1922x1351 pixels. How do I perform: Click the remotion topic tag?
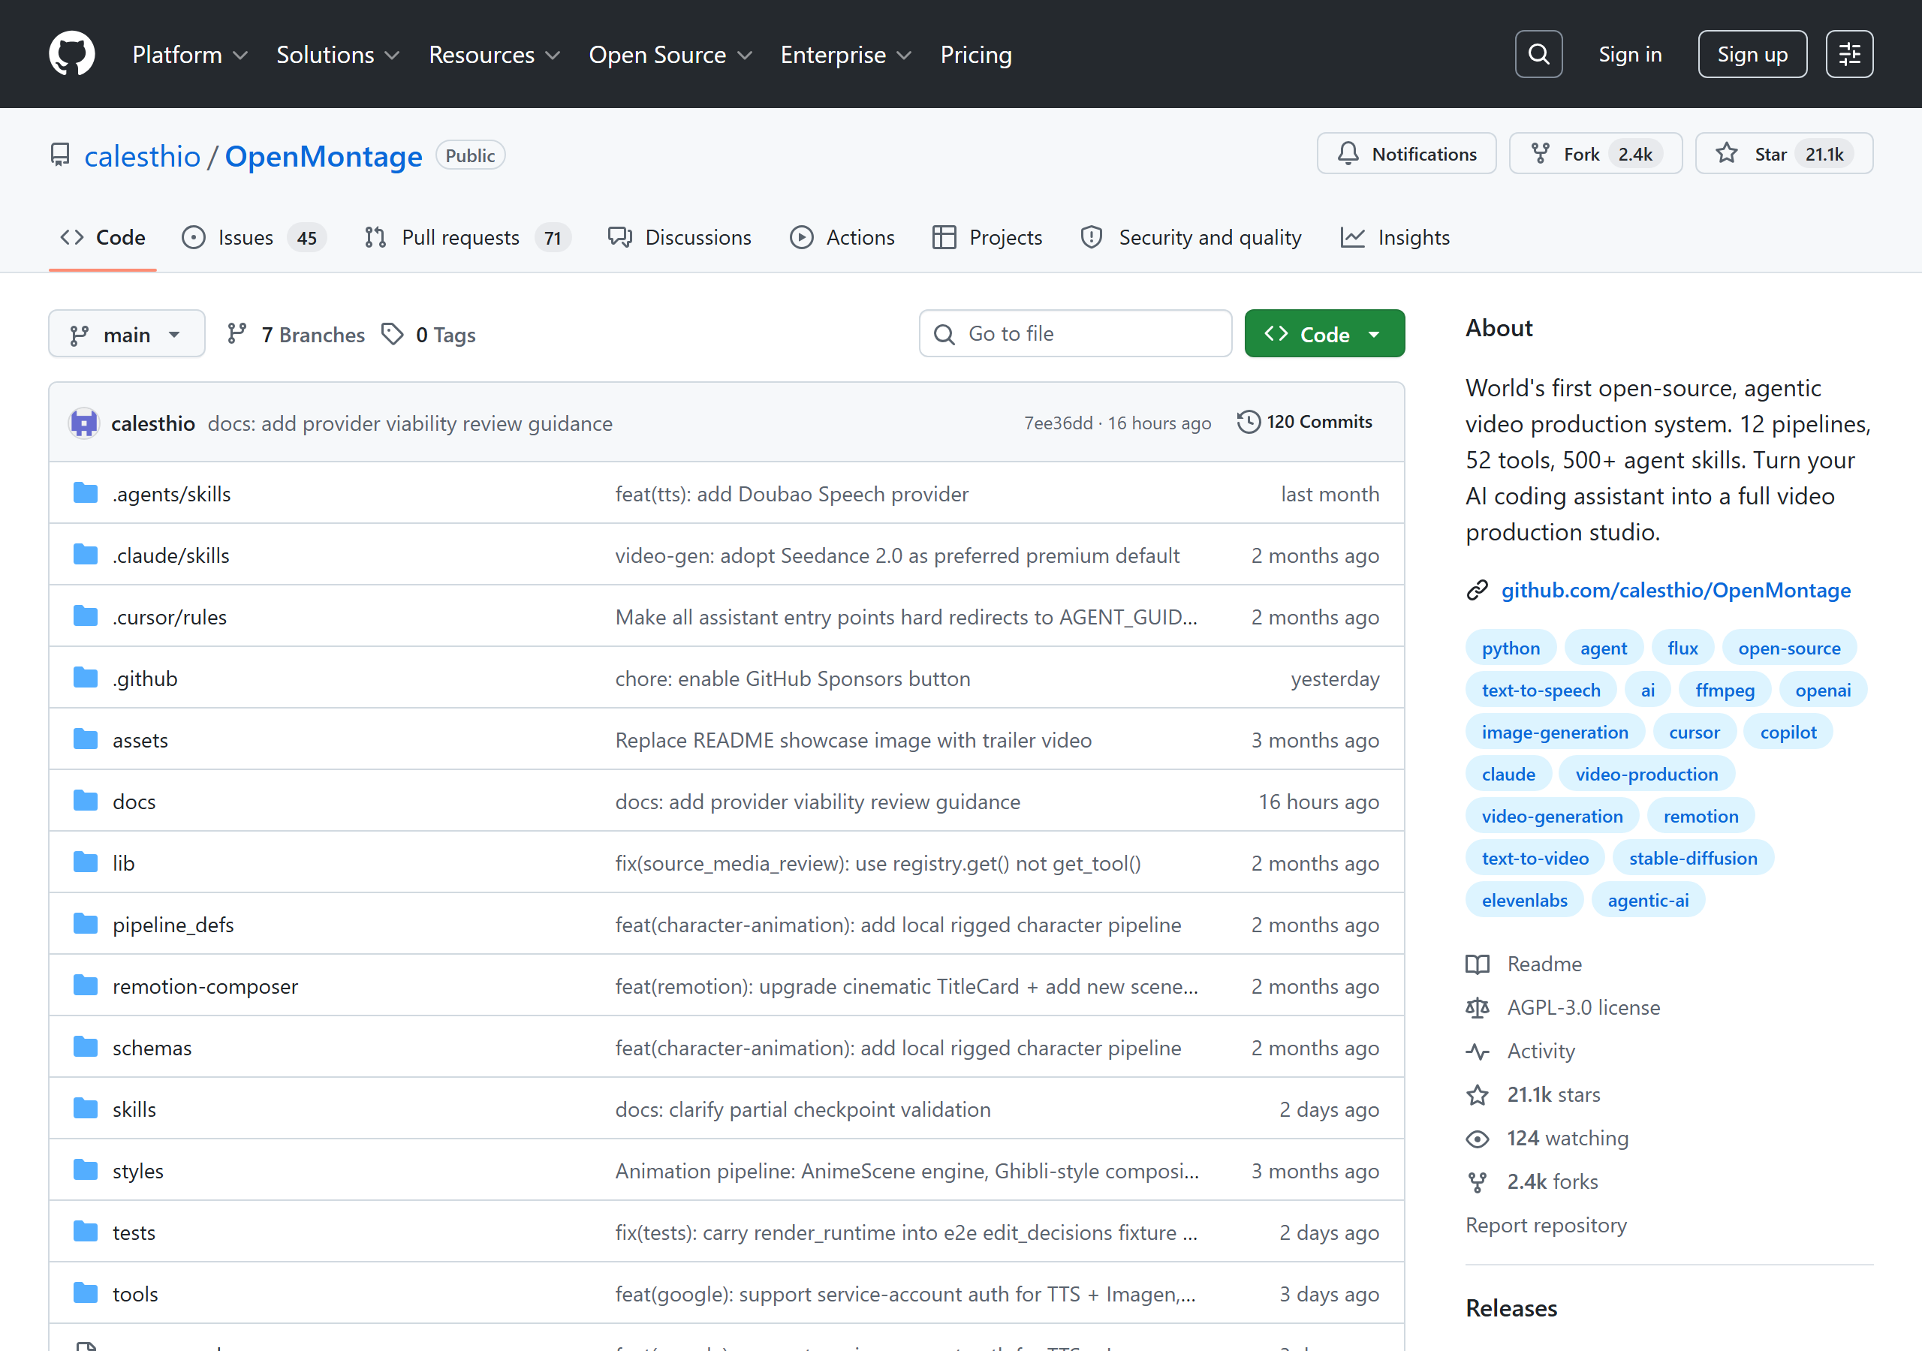click(1701, 816)
